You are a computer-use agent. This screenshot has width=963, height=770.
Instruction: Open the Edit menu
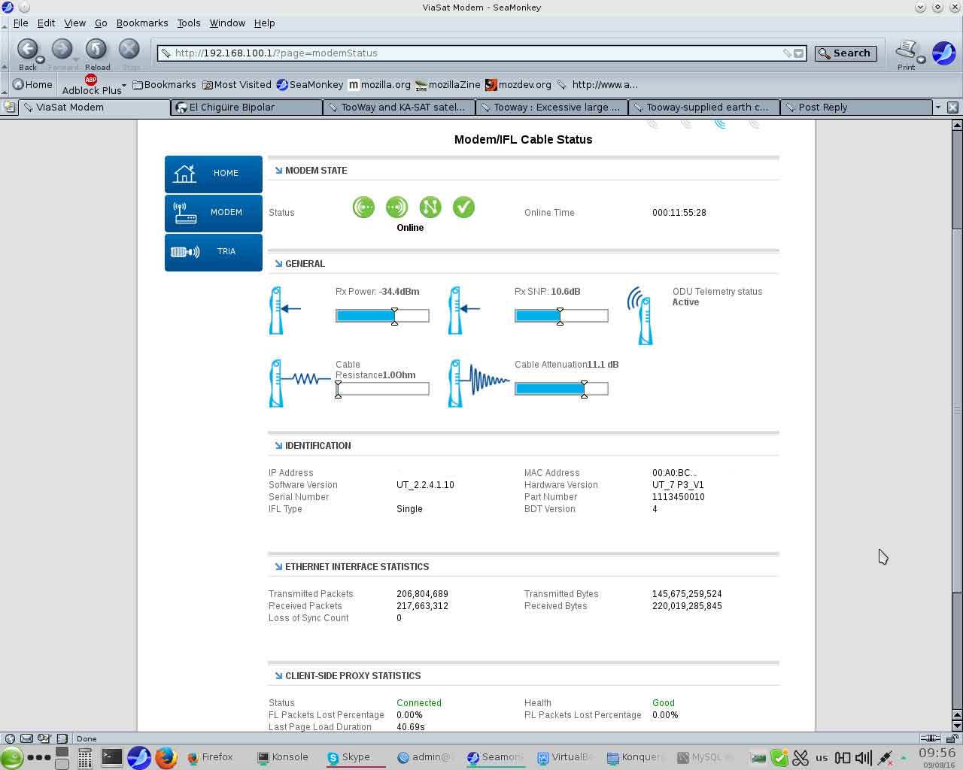(x=46, y=23)
